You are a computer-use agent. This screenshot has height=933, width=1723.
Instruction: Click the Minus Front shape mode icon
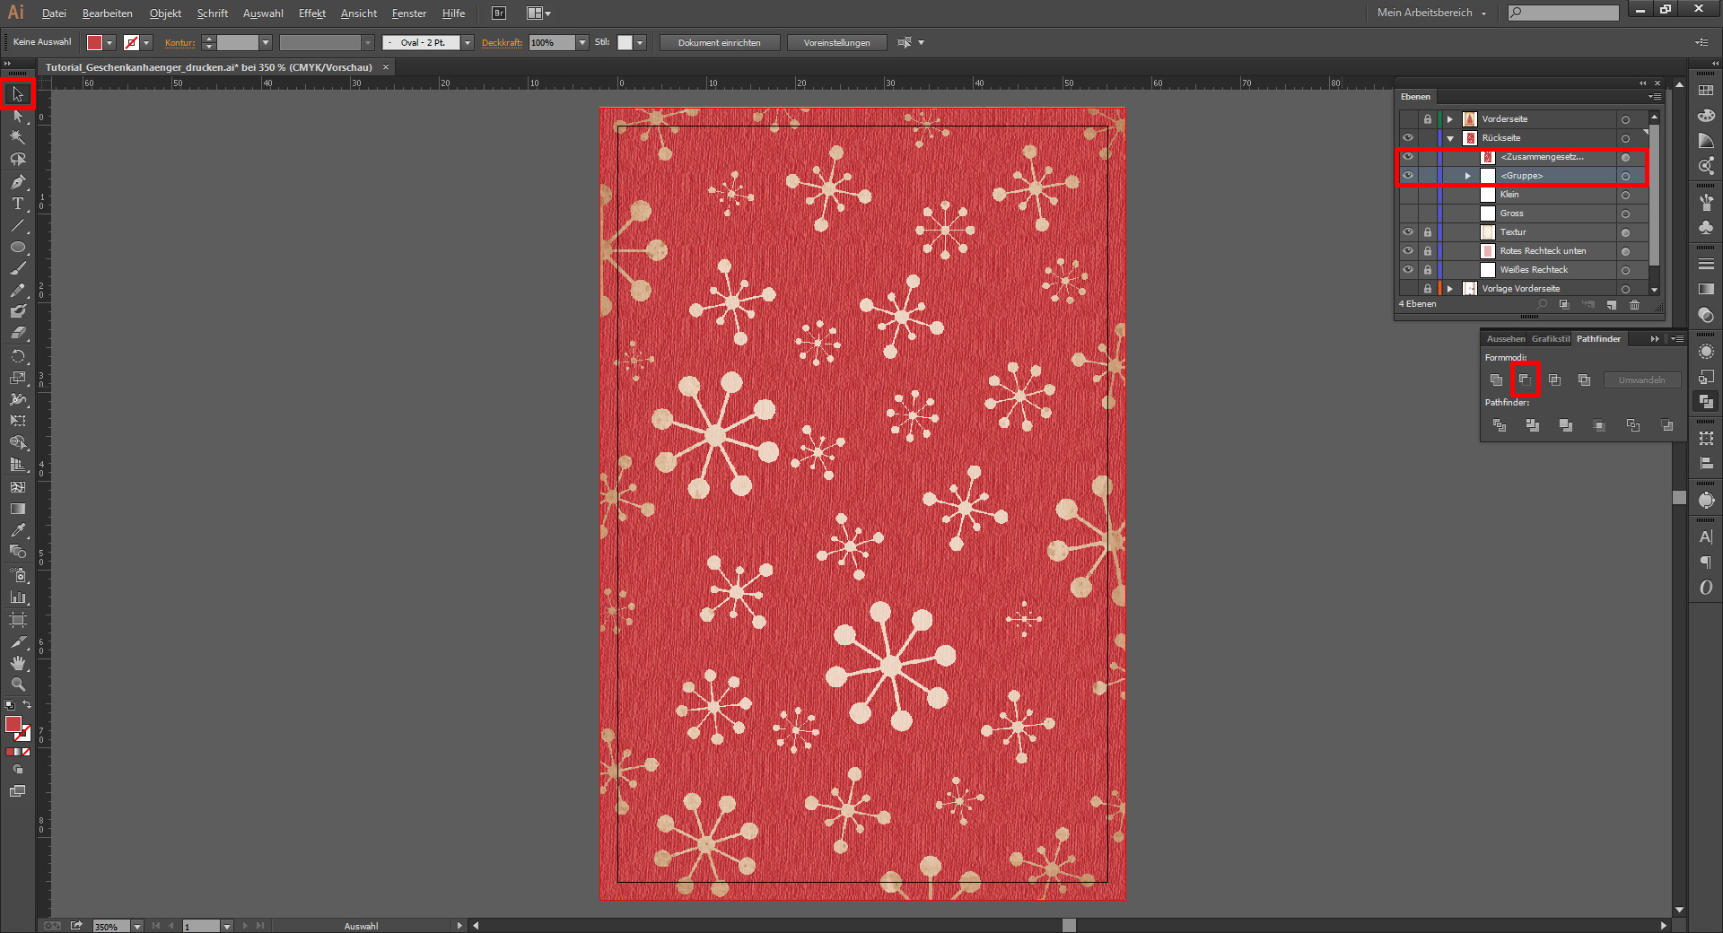click(x=1525, y=379)
